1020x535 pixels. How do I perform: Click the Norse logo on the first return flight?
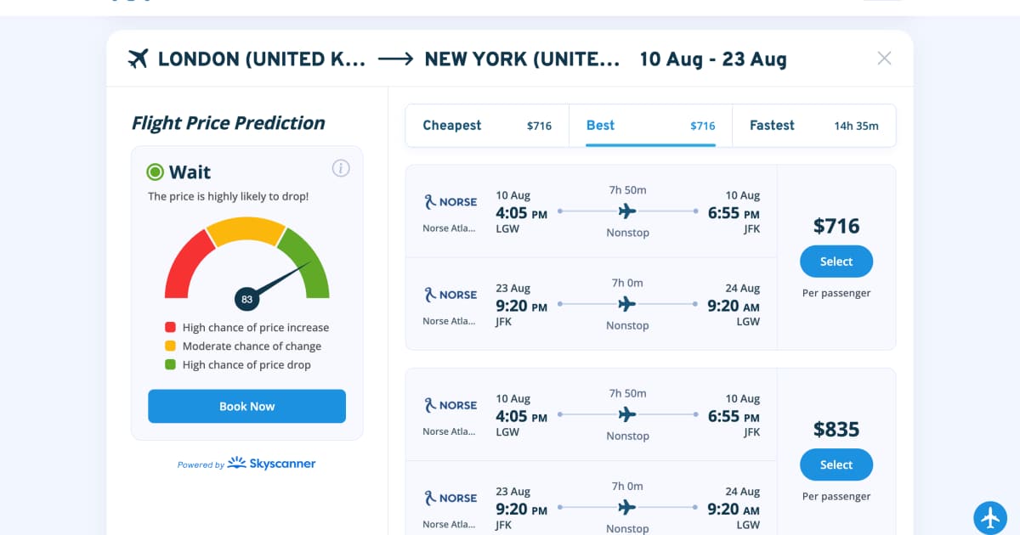450,295
